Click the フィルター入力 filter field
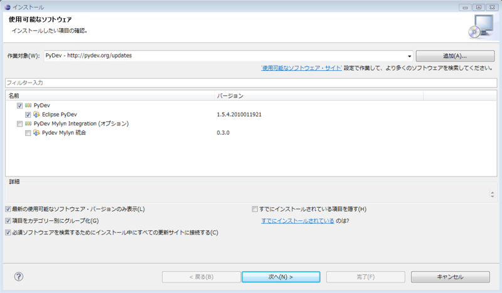The image size is (502, 293). [251, 83]
